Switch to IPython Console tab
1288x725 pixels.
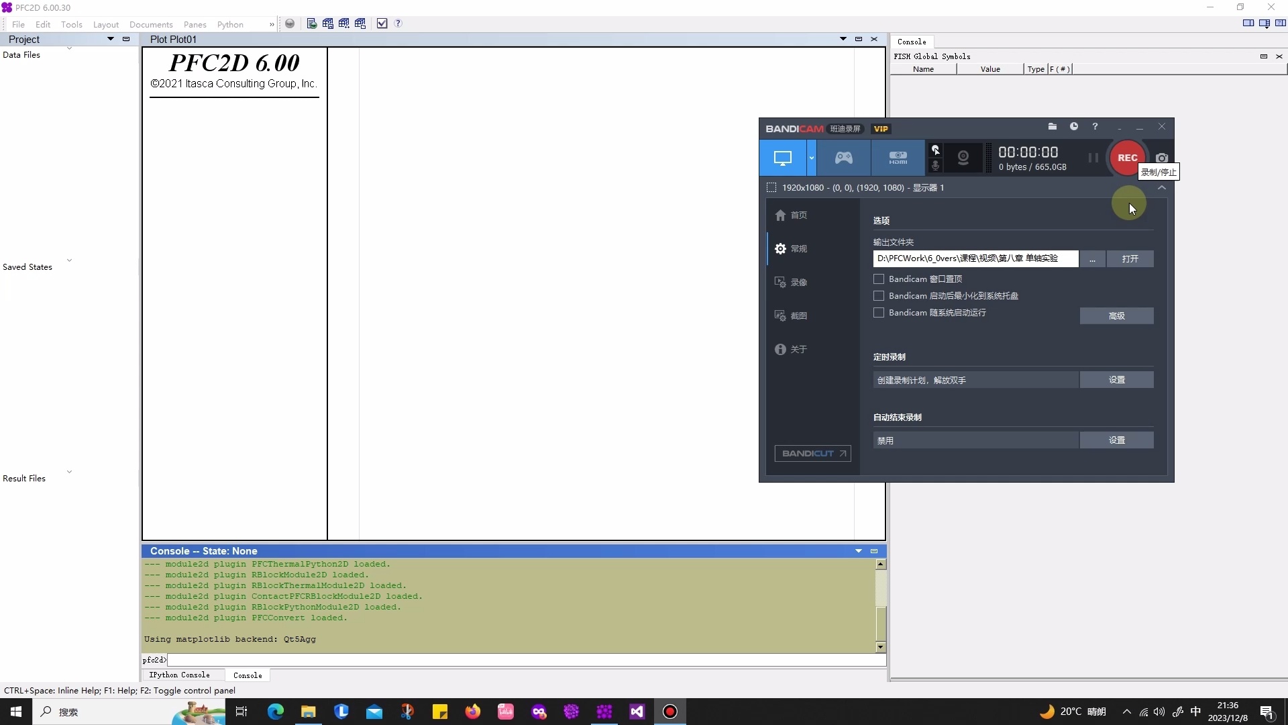tap(179, 675)
